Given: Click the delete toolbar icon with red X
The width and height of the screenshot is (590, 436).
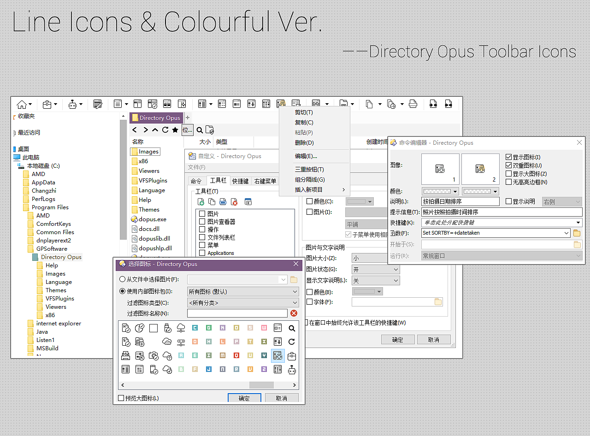Looking at the screenshot, I should [x=234, y=202].
